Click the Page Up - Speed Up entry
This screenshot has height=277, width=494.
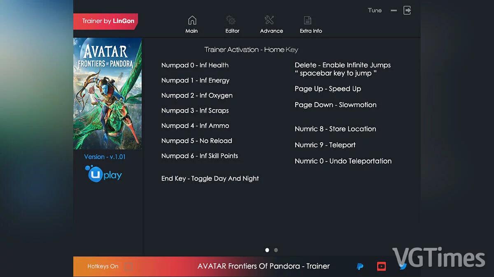point(327,89)
